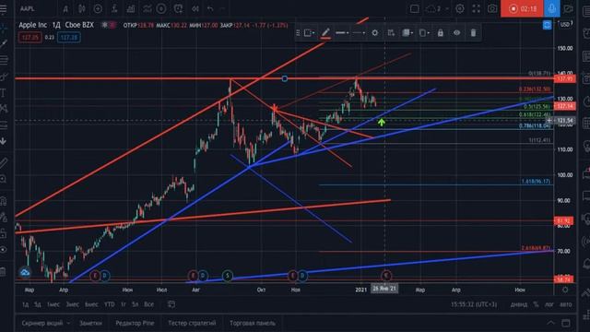Image resolution: width=590 pixels, height=332 pixels.
Task: Select the YTD time range
Action: coord(110,304)
